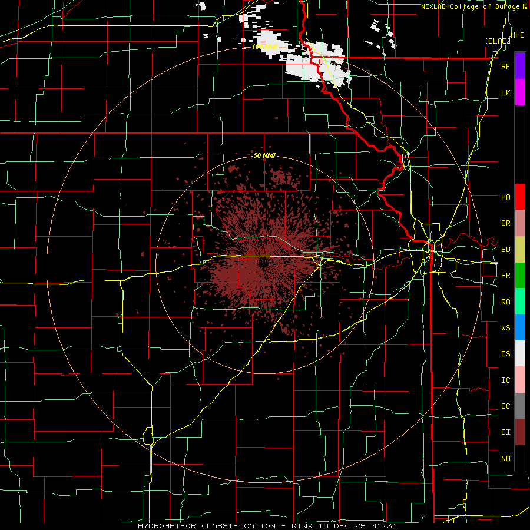530x530 pixels.
Task: Click the GR legend label
Action: pos(505,223)
